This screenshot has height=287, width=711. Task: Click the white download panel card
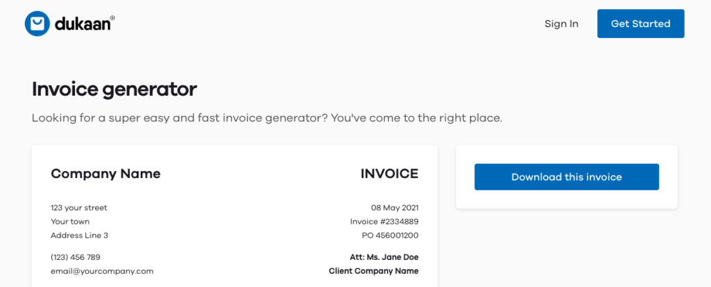pyautogui.click(x=566, y=200)
